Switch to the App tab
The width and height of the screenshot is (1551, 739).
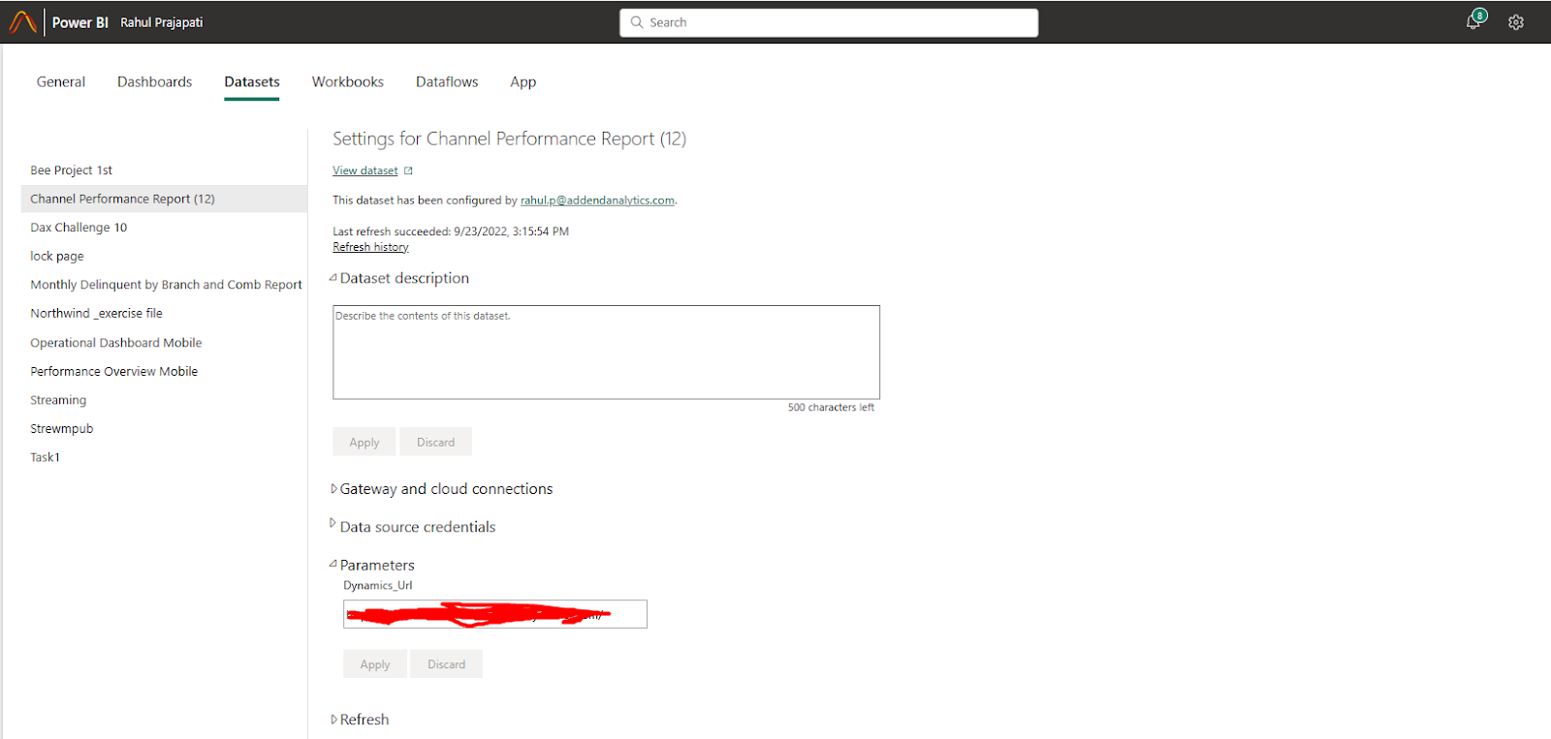pyautogui.click(x=523, y=82)
